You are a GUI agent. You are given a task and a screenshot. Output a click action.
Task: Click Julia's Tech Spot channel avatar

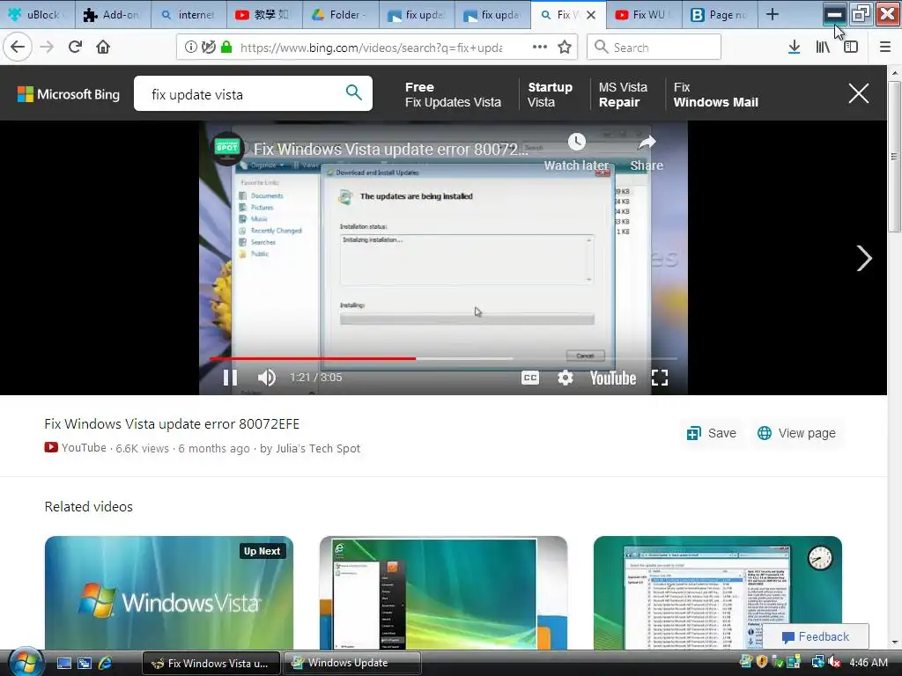pos(227,148)
